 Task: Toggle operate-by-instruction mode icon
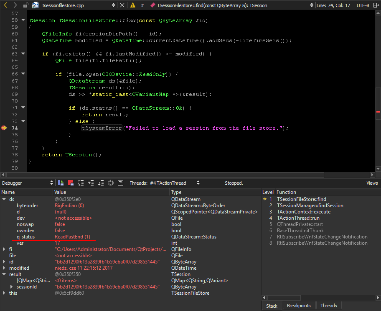click(x=120, y=183)
